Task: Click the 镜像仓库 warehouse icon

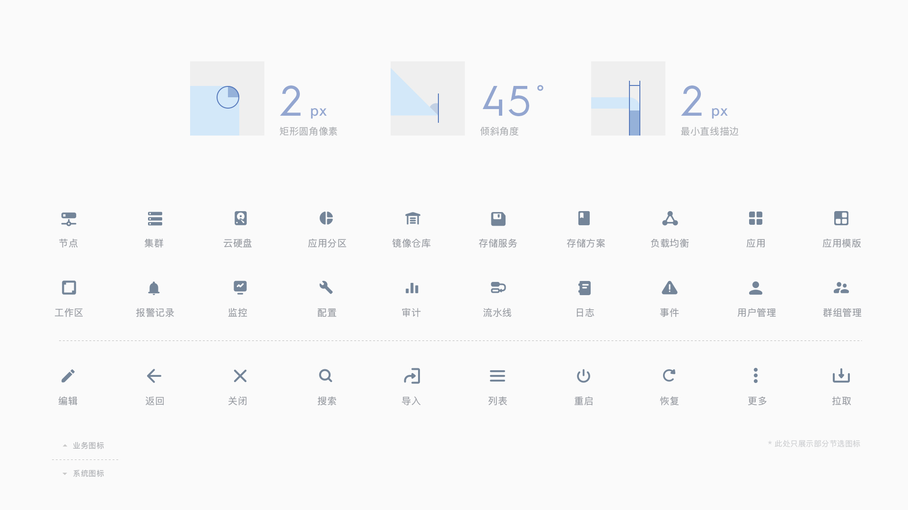Action: pos(412,218)
